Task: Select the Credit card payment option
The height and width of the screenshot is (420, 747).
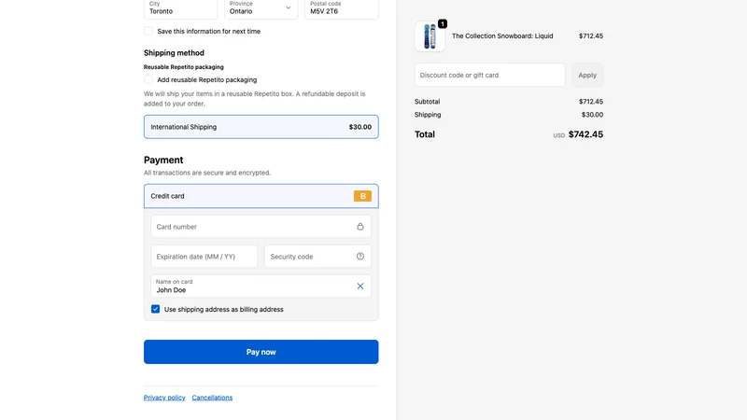Action: pyautogui.click(x=261, y=196)
